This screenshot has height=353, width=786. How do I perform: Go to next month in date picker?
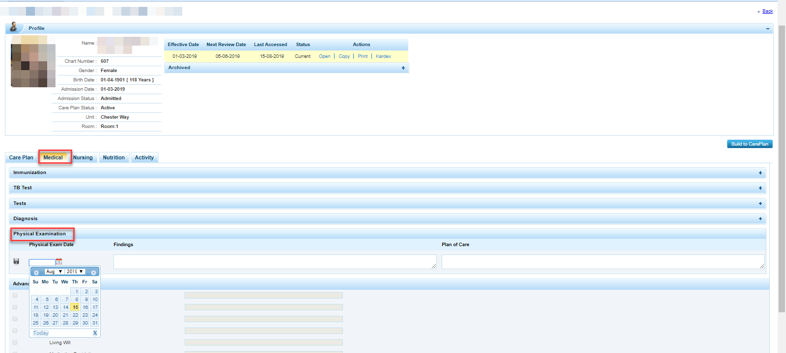tap(93, 273)
